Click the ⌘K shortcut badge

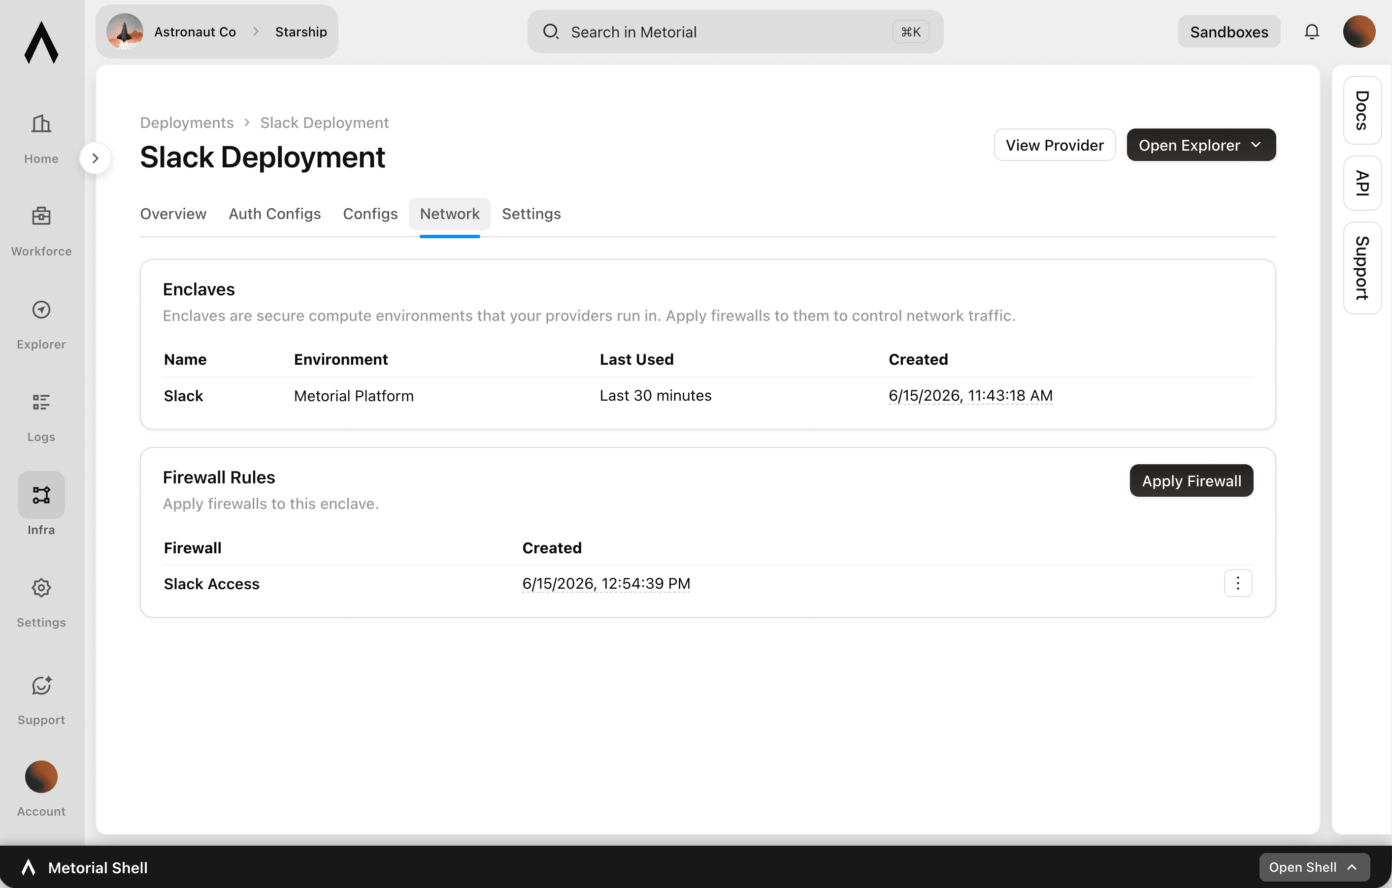tap(910, 32)
